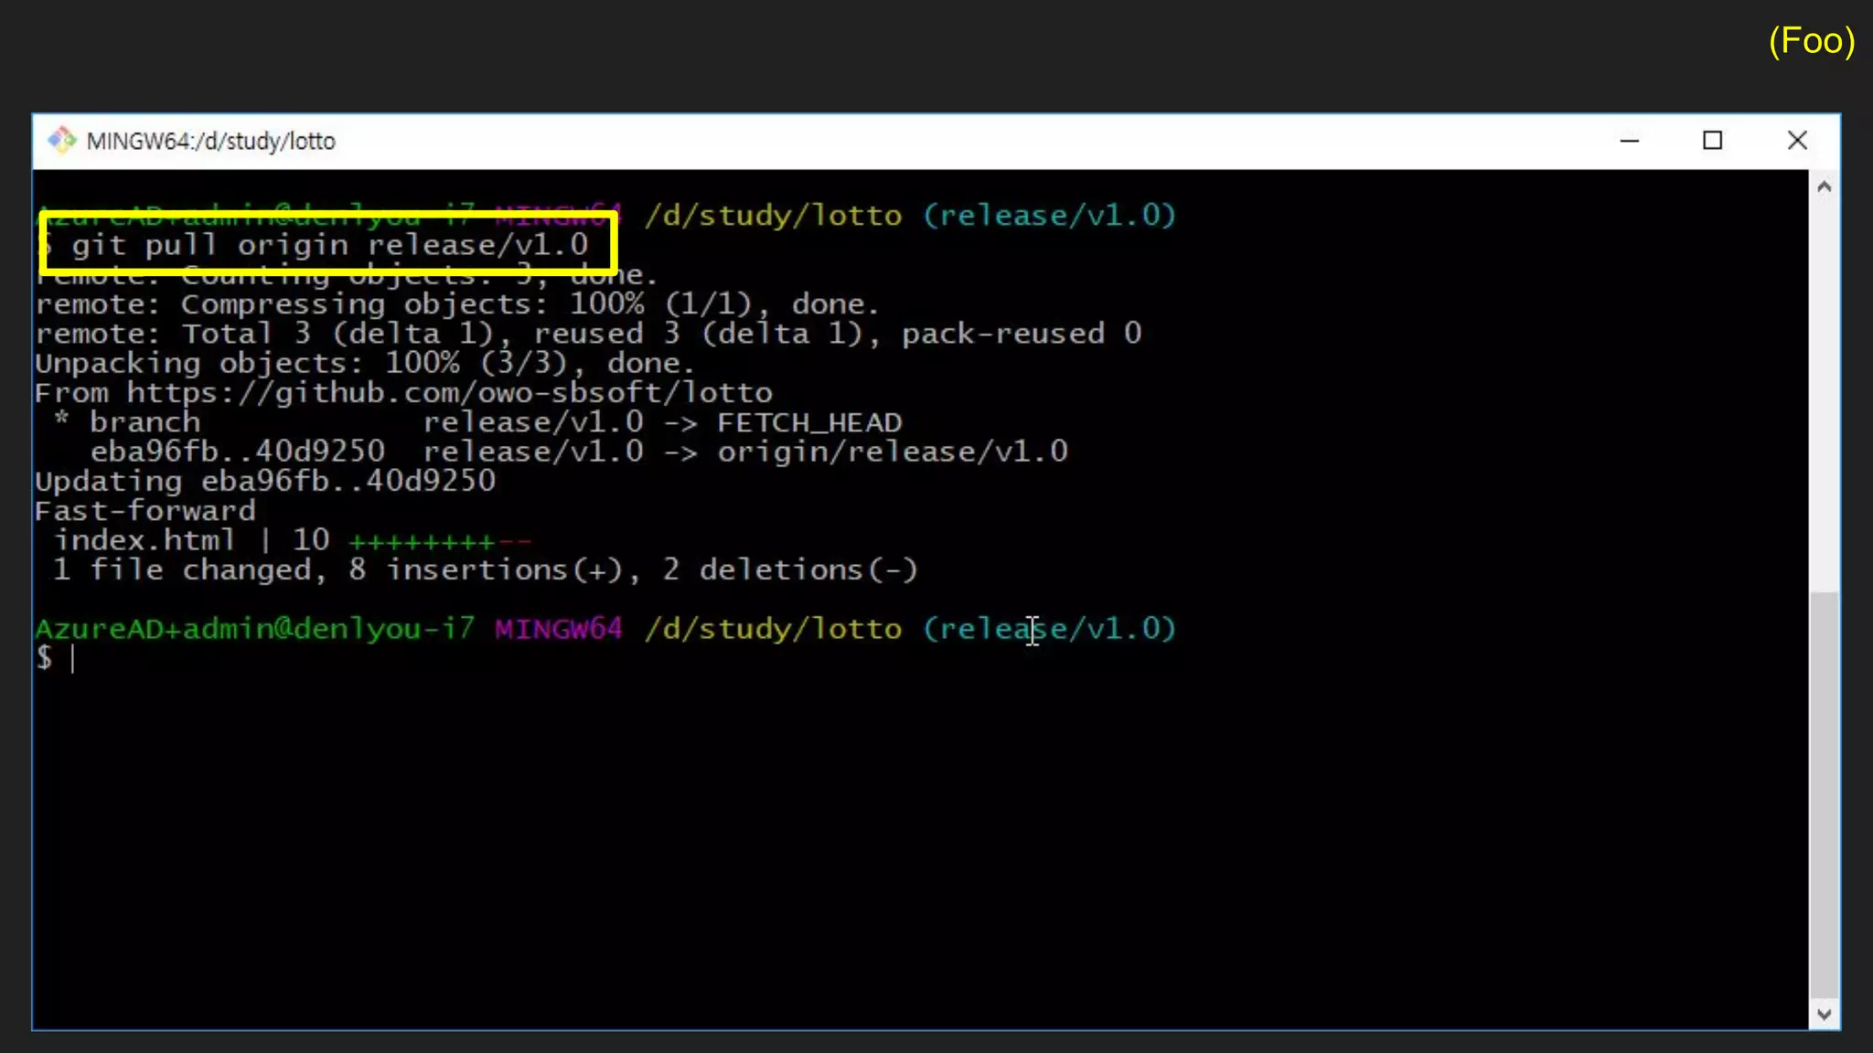Image resolution: width=1873 pixels, height=1053 pixels.
Task: Click the Fast-forward output line
Action: 145,511
